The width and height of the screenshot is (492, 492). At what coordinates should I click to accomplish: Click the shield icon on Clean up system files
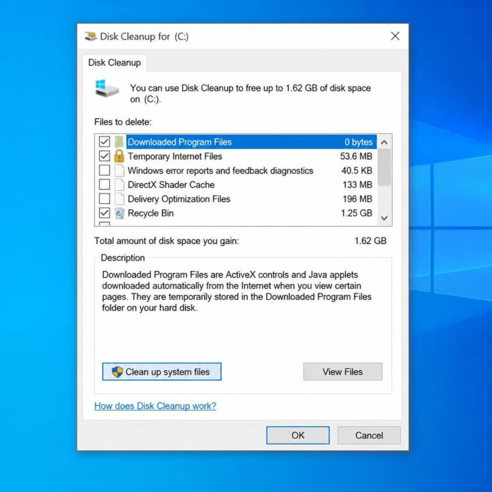pos(117,372)
